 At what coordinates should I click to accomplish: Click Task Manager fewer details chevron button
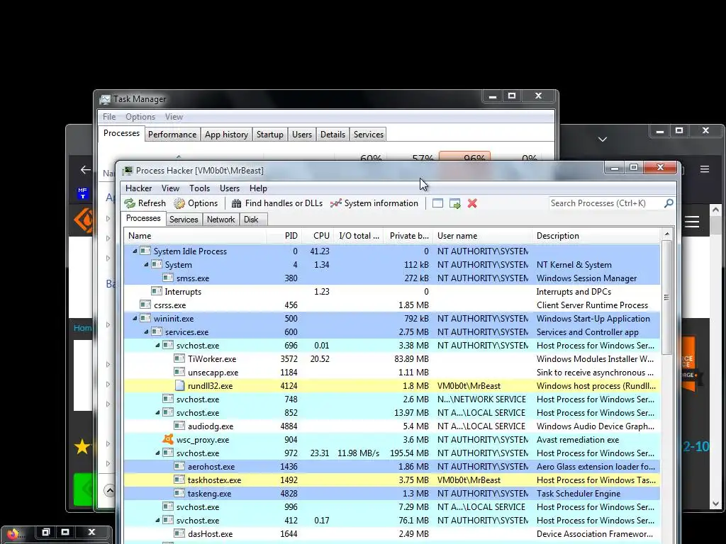coord(109,490)
